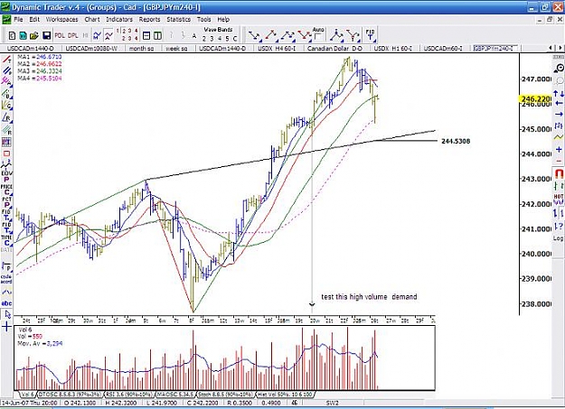Image resolution: width=565 pixels, height=409 pixels.
Task: Select the abc text label tool
Action: pyautogui.click(x=6, y=303)
